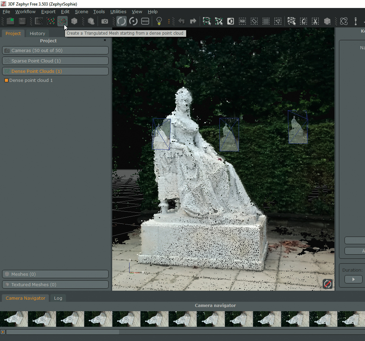Toggle the orbit navigation mode icon

pyautogui.click(x=122, y=22)
